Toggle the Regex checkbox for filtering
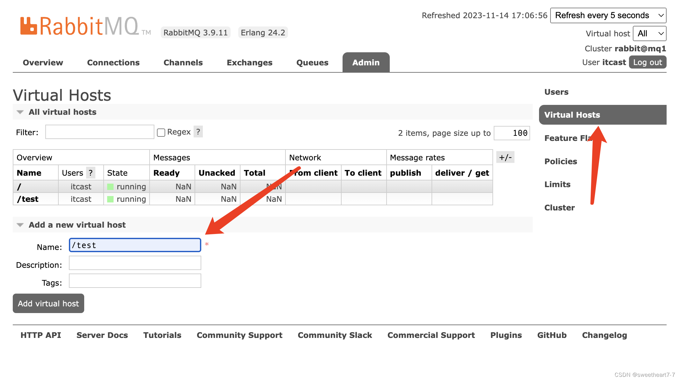 pos(161,132)
